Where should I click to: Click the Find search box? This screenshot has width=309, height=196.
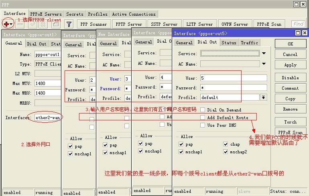pyautogui.click(x=298, y=24)
